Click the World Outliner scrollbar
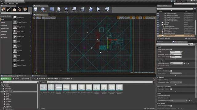The image size is (197, 110). point(195,28)
